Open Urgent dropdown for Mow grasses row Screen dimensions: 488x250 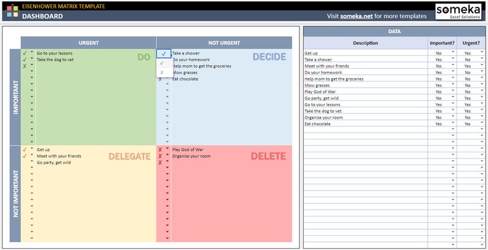point(482,84)
